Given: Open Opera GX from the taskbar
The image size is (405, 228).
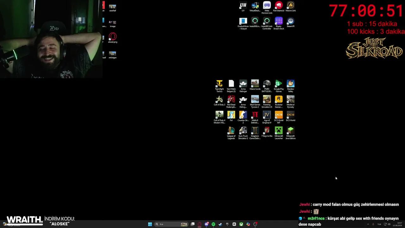Looking at the screenshot, I should (x=199, y=224).
